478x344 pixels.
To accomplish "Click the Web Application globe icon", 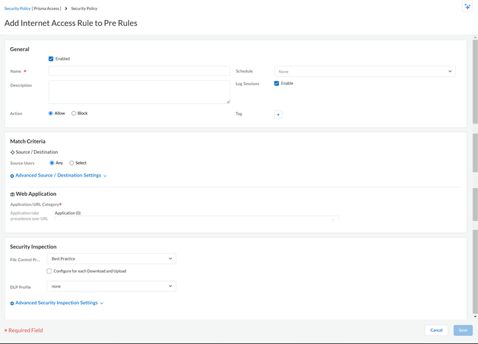I will click(12, 195).
